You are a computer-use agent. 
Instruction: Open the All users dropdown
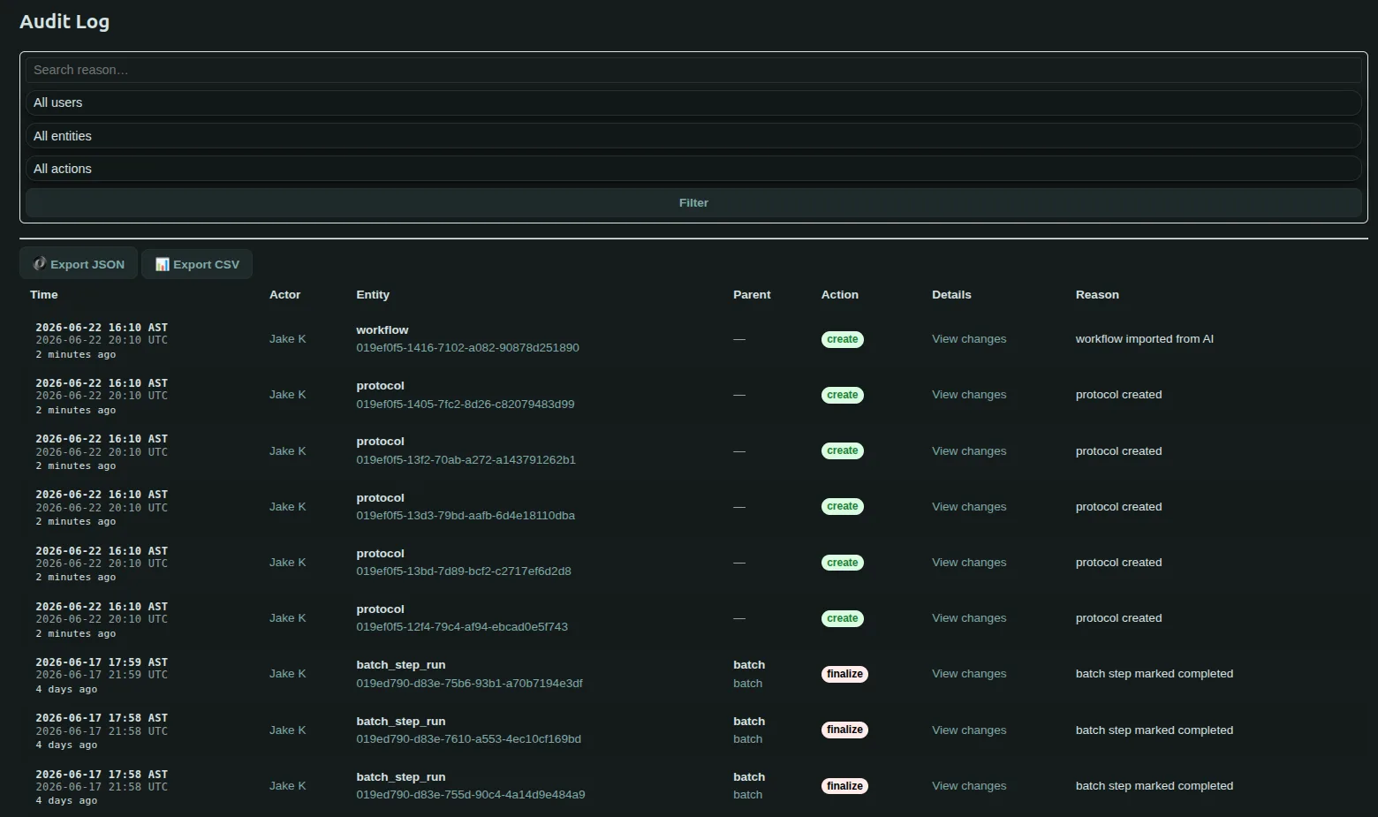(x=693, y=102)
